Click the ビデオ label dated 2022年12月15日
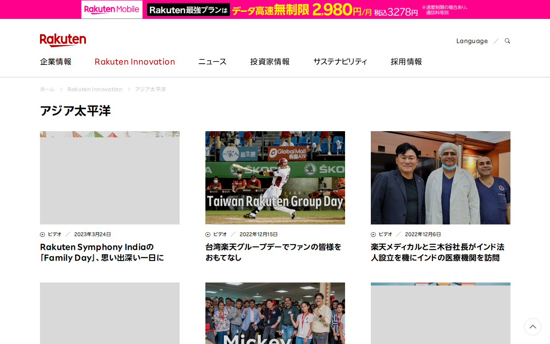Viewport: 550px width, 344px height. pos(220,234)
